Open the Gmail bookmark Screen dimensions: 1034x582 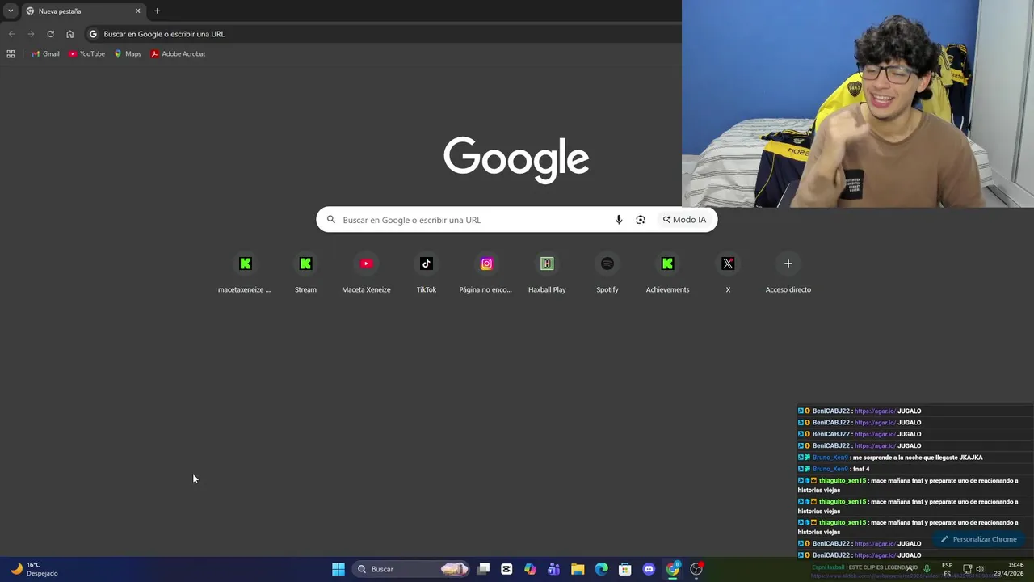click(x=45, y=53)
